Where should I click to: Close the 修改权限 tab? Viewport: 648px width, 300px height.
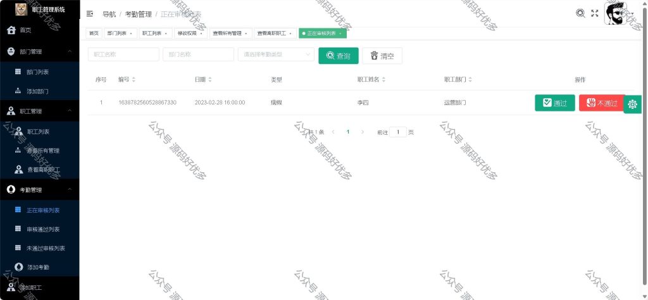pos(201,34)
